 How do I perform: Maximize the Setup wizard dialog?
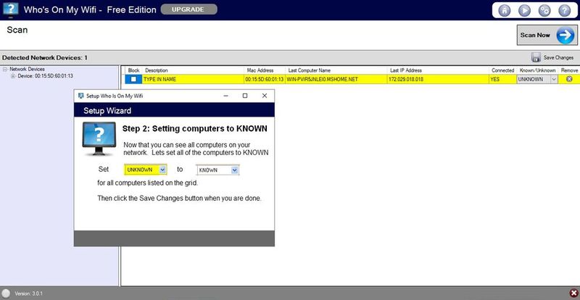(245, 96)
